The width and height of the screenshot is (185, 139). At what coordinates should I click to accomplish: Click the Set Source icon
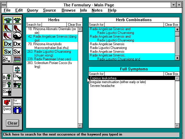[x=17, y=102]
